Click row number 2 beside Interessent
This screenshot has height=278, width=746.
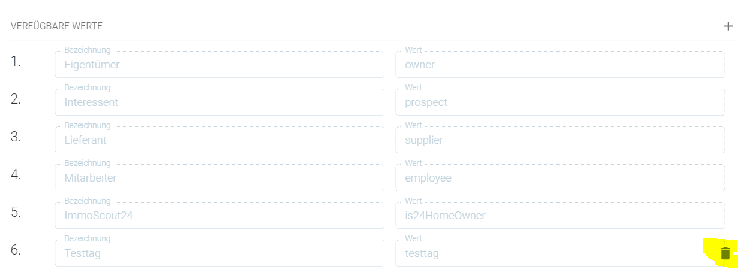coord(16,99)
